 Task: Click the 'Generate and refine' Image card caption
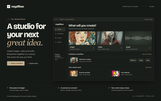click(x=75, y=49)
